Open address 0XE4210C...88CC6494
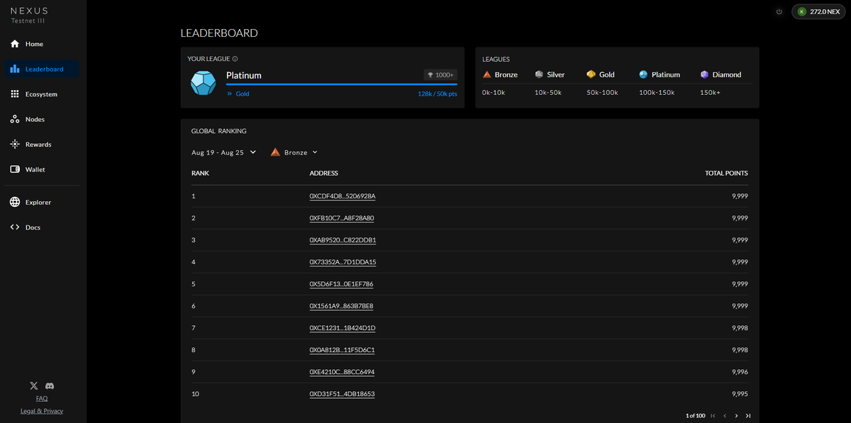The image size is (851, 423). click(342, 372)
